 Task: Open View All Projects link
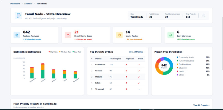201,105
